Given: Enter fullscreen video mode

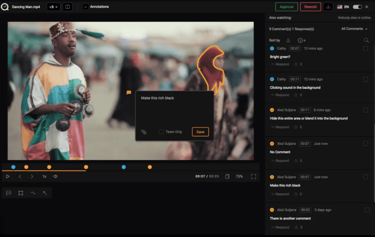Looking at the screenshot, I should click(x=254, y=176).
